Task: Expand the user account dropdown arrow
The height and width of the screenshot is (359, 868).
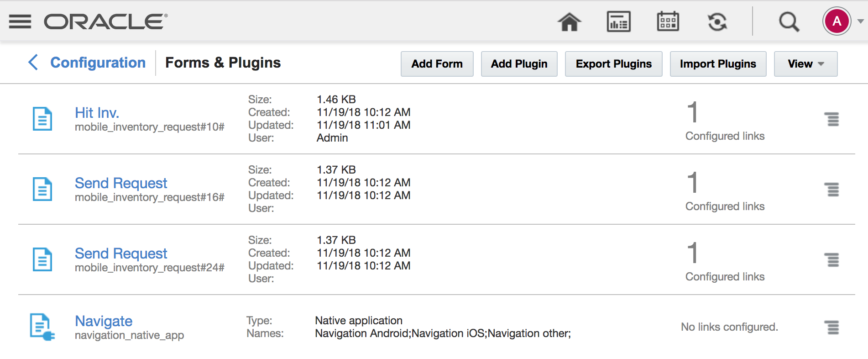Action: 860,21
